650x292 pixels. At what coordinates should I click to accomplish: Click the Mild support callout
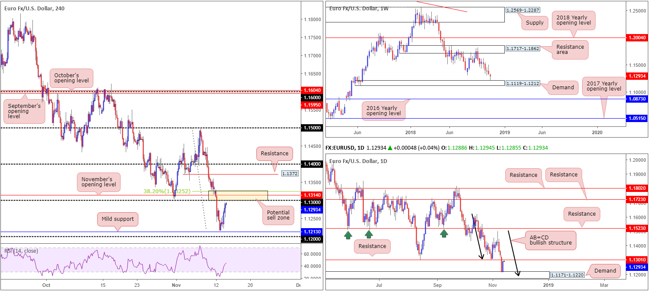coord(117,219)
